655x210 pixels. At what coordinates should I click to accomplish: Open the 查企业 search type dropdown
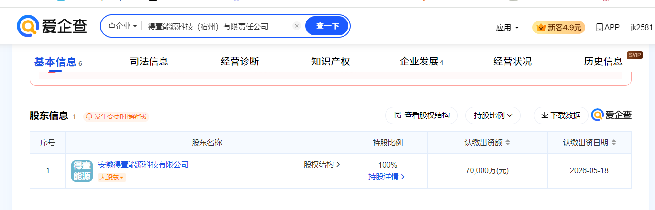click(x=122, y=26)
